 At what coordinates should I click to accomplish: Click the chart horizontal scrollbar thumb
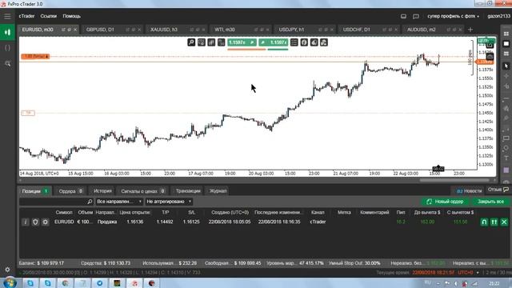pos(454,180)
